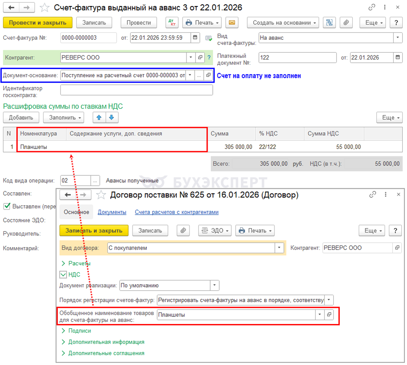Image resolution: width=407 pixels, height=365 pixels.
Task: Open Еще menu in contract window
Action: coord(372,230)
